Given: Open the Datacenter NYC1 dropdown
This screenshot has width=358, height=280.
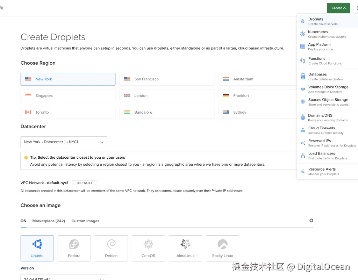Looking at the screenshot, I should click(x=64, y=142).
